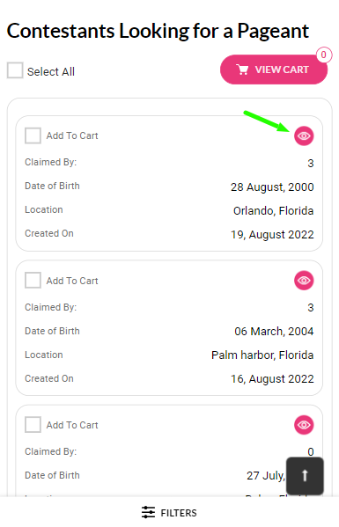Image resolution: width=339 pixels, height=527 pixels.
Task: Click the 28 August, 2000 birth date
Action: 272,187
